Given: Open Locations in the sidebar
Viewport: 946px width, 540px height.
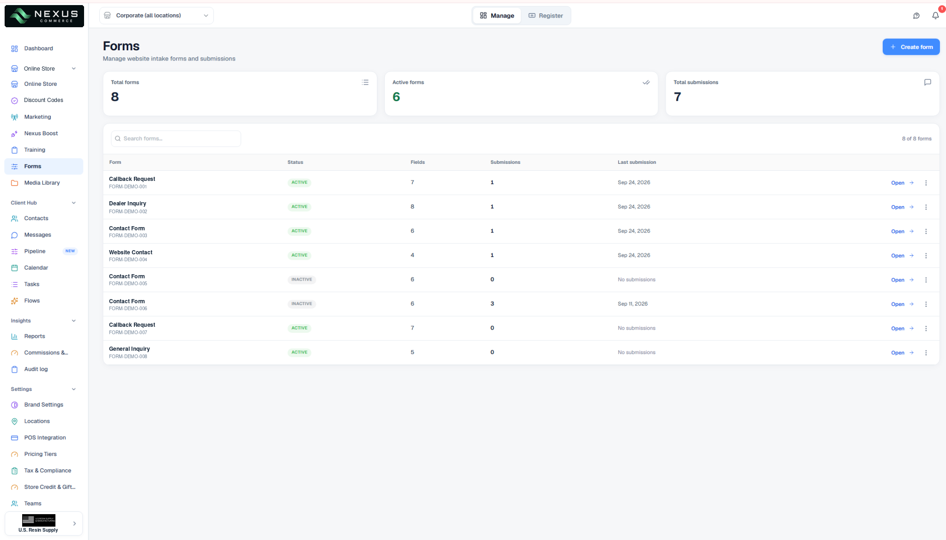Looking at the screenshot, I should pyautogui.click(x=44, y=421).
